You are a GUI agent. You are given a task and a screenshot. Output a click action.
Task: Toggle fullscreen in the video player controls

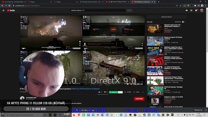[x=142, y=84]
